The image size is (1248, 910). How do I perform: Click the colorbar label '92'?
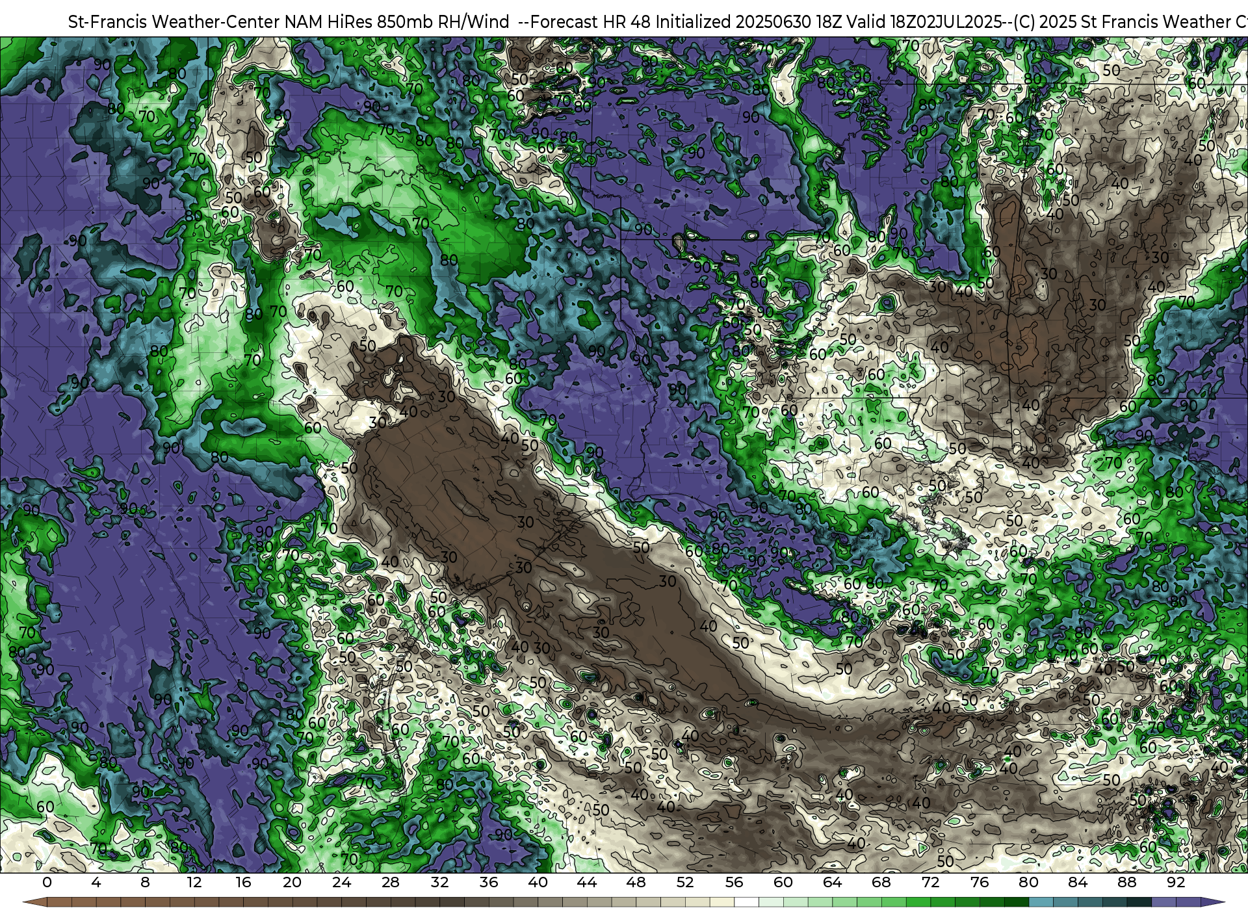tap(1176, 883)
